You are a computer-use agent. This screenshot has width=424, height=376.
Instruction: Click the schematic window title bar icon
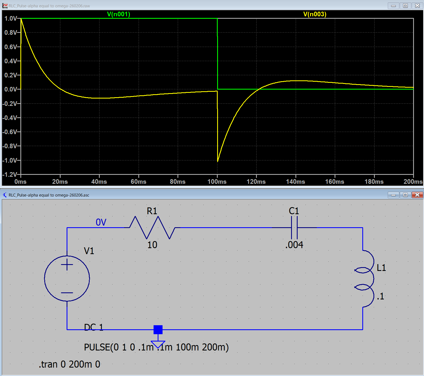pyautogui.click(x=5, y=195)
